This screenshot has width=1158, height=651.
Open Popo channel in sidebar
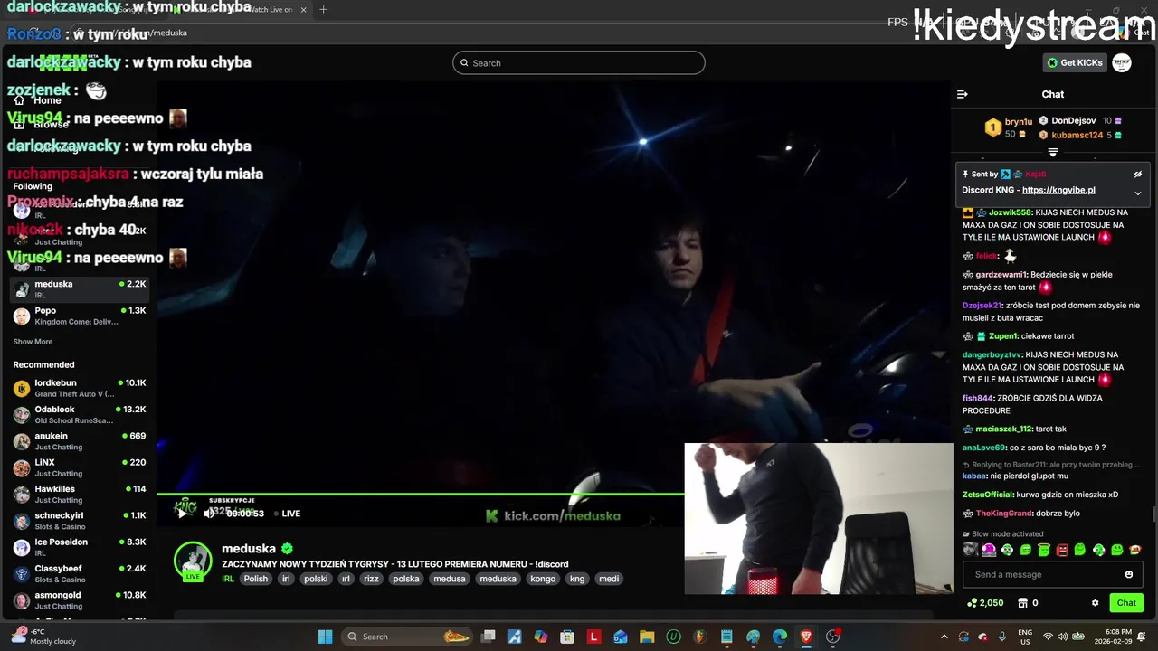(80, 316)
